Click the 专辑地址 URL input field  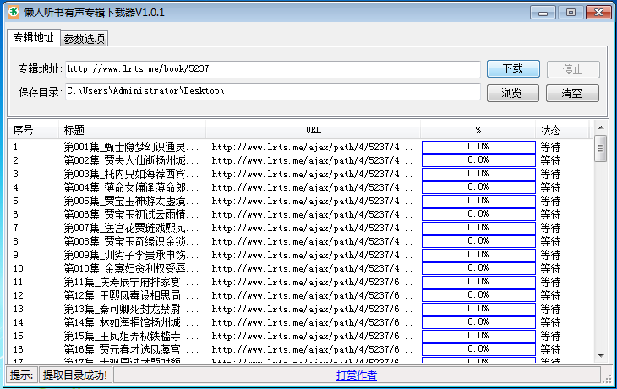[x=272, y=69]
